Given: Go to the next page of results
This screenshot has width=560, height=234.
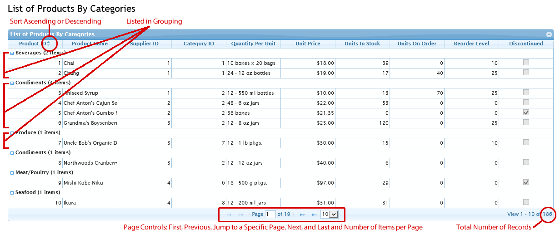Looking at the screenshot, I should (x=302, y=214).
